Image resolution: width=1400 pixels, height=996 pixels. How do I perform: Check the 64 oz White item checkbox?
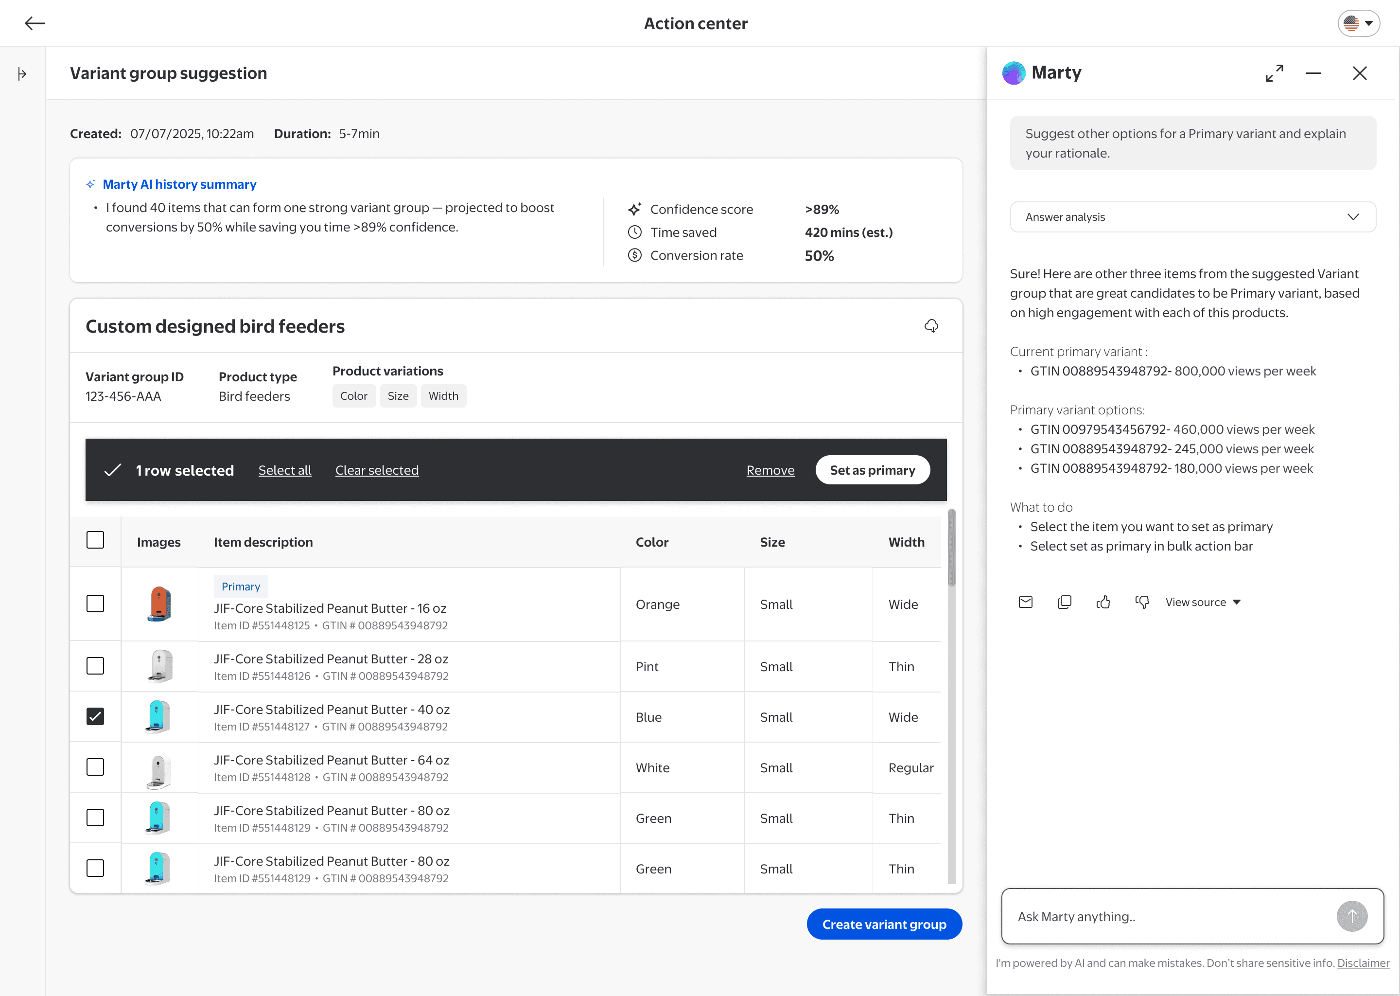[95, 767]
